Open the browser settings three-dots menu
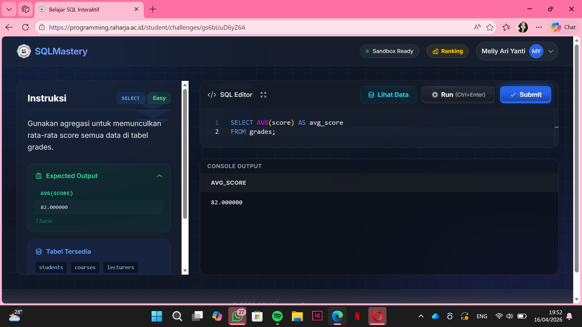The image size is (582, 327). click(539, 27)
